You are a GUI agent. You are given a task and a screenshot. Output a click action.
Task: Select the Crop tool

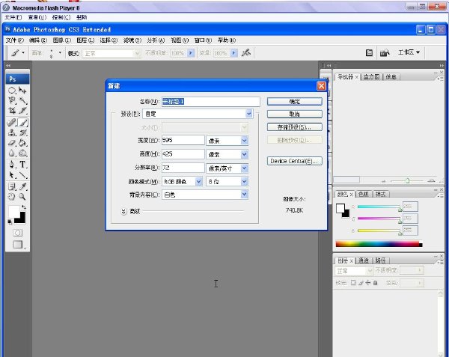coord(12,111)
